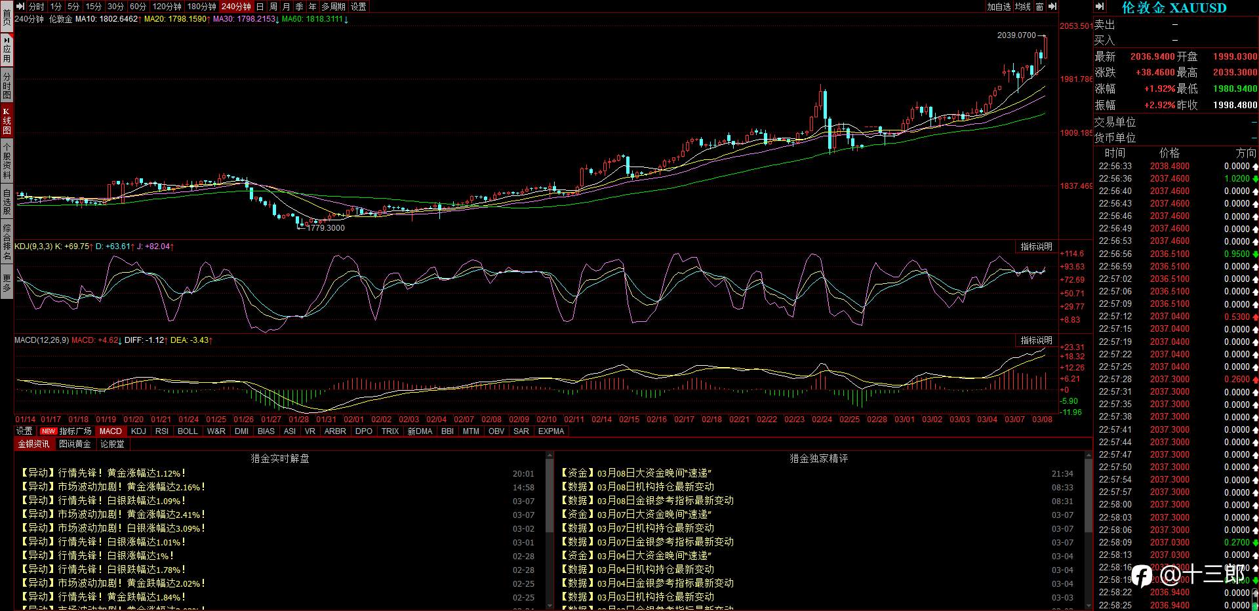Select 新DMA indicator tab
The width and height of the screenshot is (1259, 611).
point(420,431)
